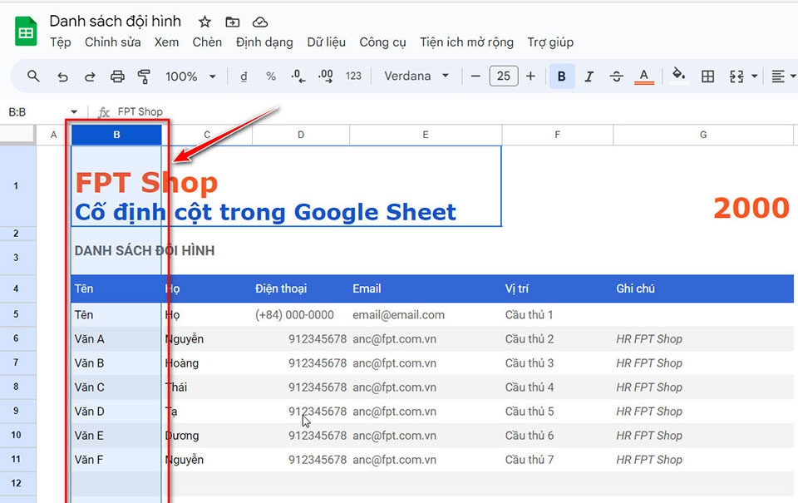Increase font size plus button
Image resolution: width=798 pixels, height=503 pixels.
pos(530,76)
